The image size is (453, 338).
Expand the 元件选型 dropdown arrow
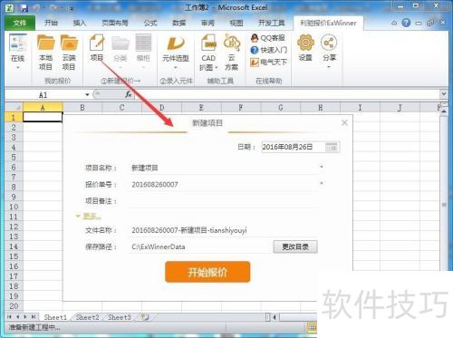(176, 68)
